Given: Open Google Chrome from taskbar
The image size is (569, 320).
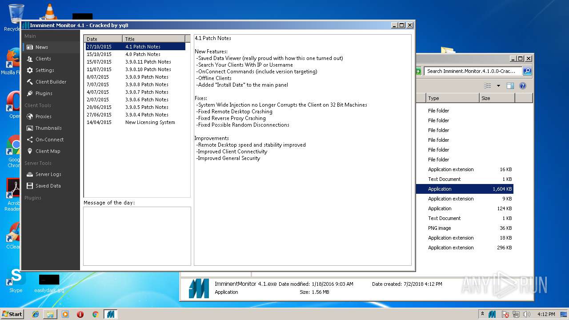Looking at the screenshot, I should (95, 314).
